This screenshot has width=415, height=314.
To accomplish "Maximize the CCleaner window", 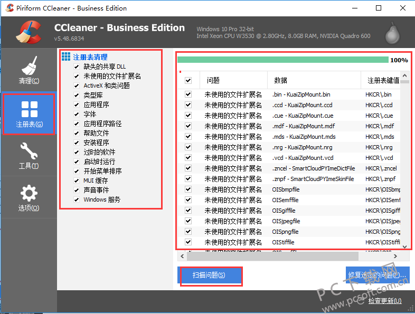I will [379, 8].
